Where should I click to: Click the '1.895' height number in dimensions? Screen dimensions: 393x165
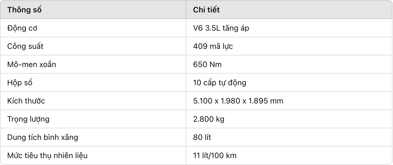point(258,101)
